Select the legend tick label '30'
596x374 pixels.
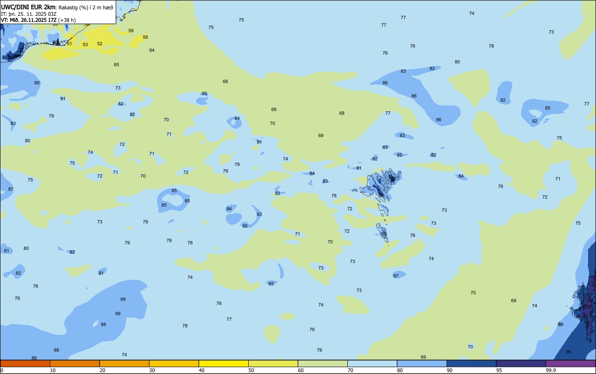click(x=152, y=370)
